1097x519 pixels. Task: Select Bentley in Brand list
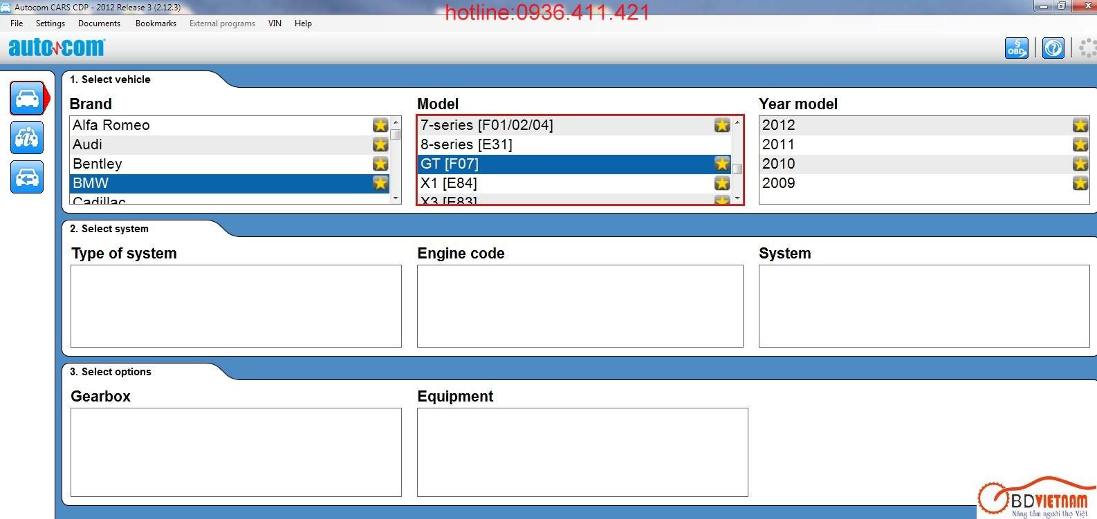click(x=230, y=164)
